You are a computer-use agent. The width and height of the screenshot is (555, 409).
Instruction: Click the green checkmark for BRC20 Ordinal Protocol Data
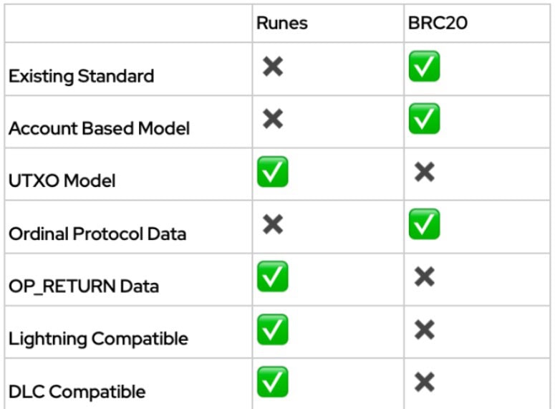pyautogui.click(x=424, y=224)
